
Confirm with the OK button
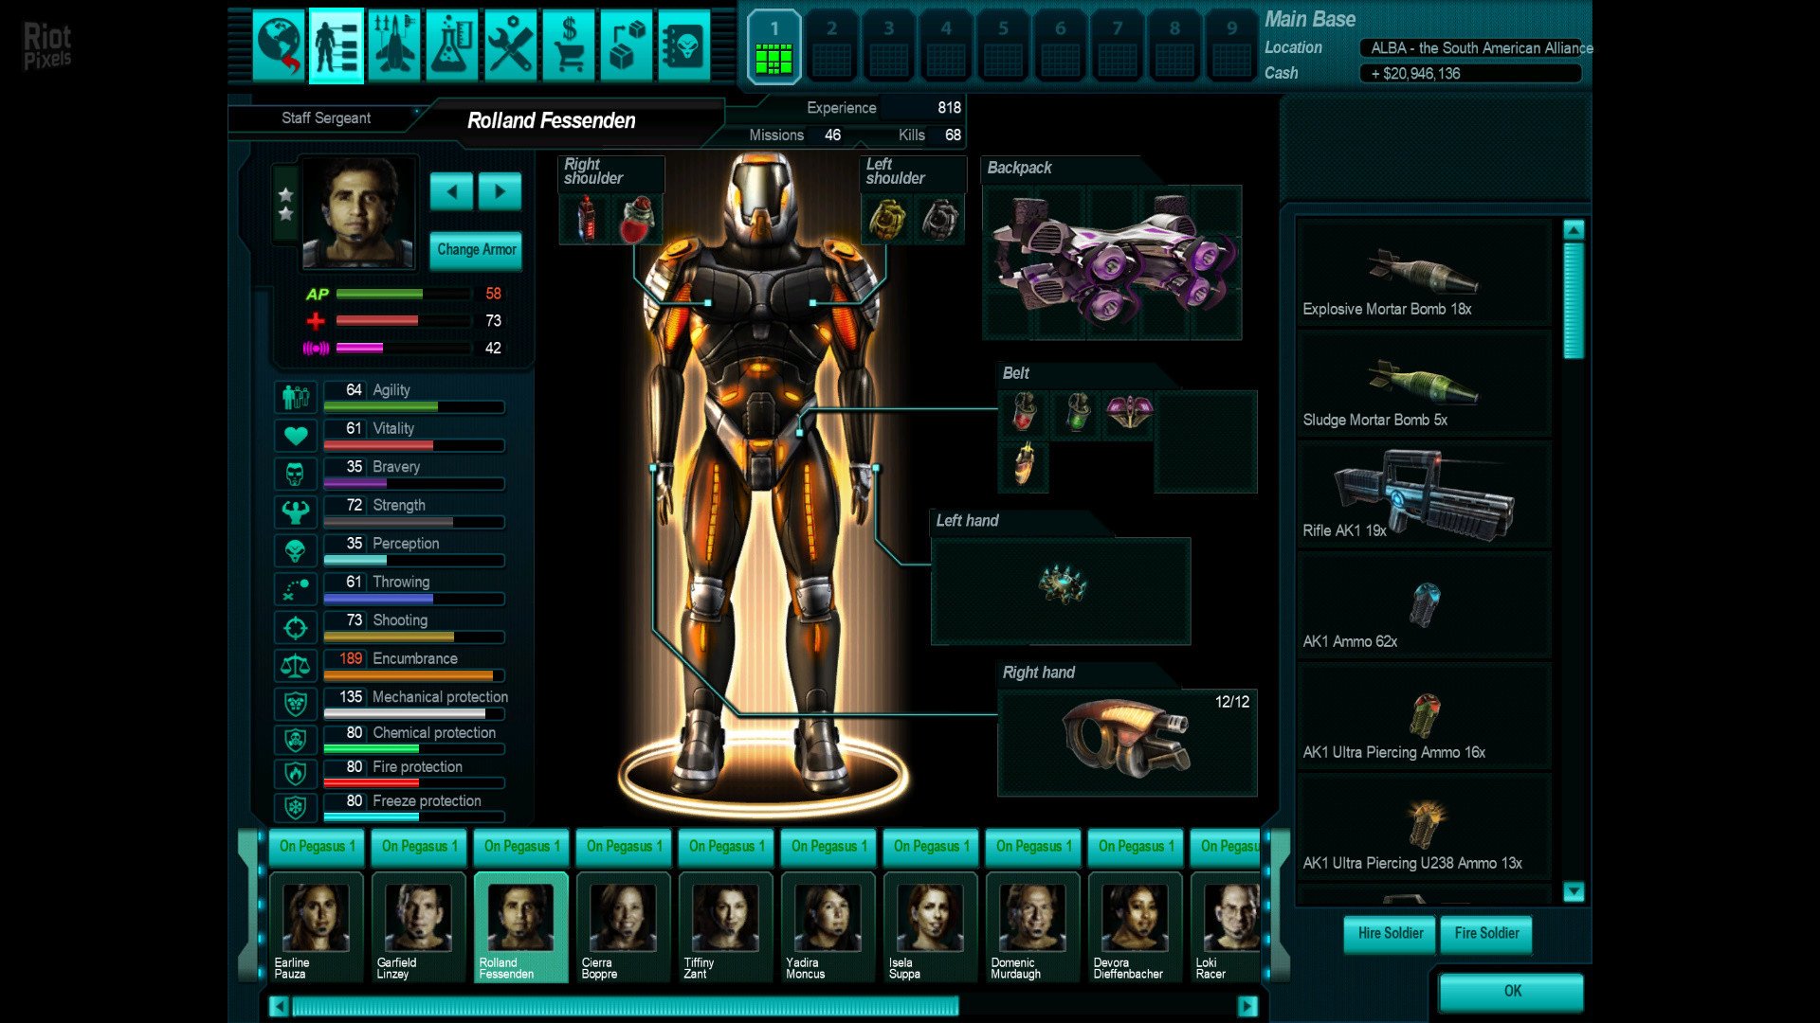point(1513,991)
